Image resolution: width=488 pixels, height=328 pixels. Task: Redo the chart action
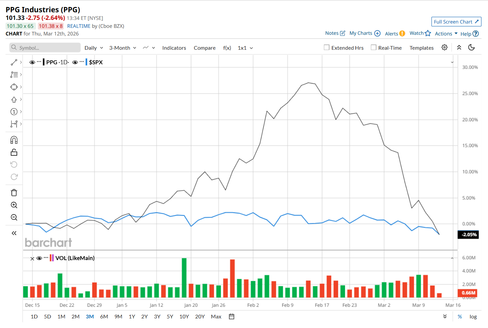(14, 177)
